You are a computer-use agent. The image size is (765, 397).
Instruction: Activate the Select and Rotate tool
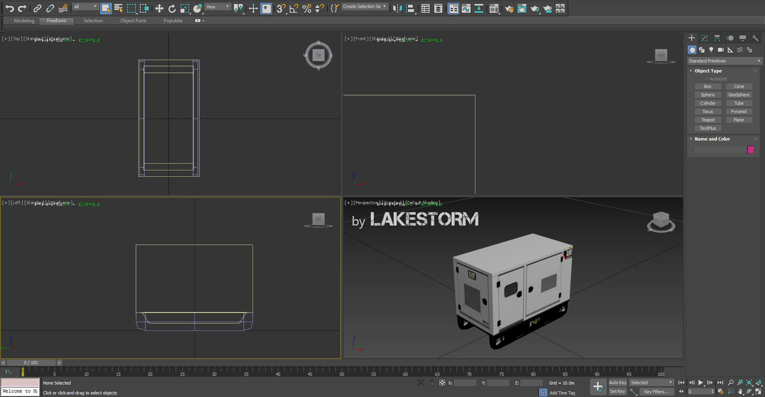click(172, 8)
